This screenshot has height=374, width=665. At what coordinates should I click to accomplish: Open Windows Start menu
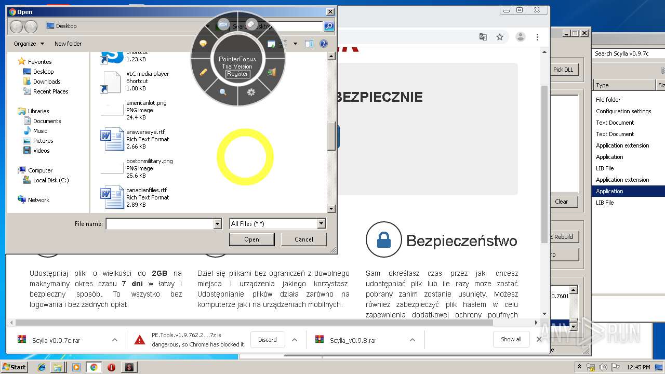click(x=15, y=367)
